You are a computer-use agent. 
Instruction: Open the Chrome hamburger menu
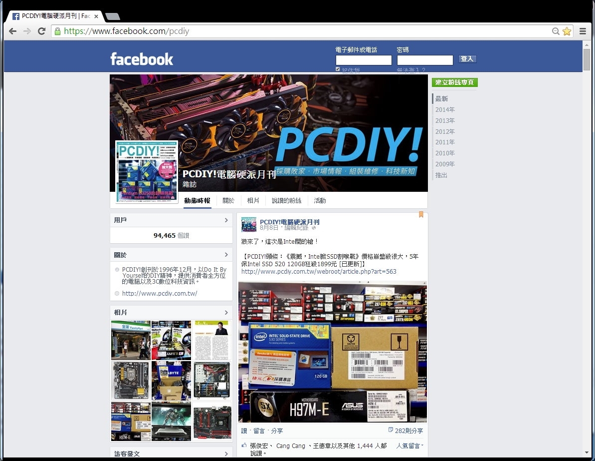tap(583, 31)
